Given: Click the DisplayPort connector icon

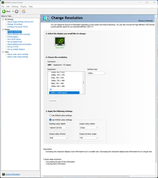Looking at the screenshot, I should tap(49, 65).
